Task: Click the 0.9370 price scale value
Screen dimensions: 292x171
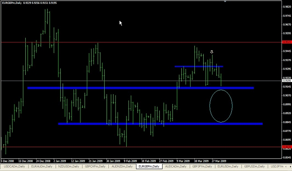Action: pos(287,60)
